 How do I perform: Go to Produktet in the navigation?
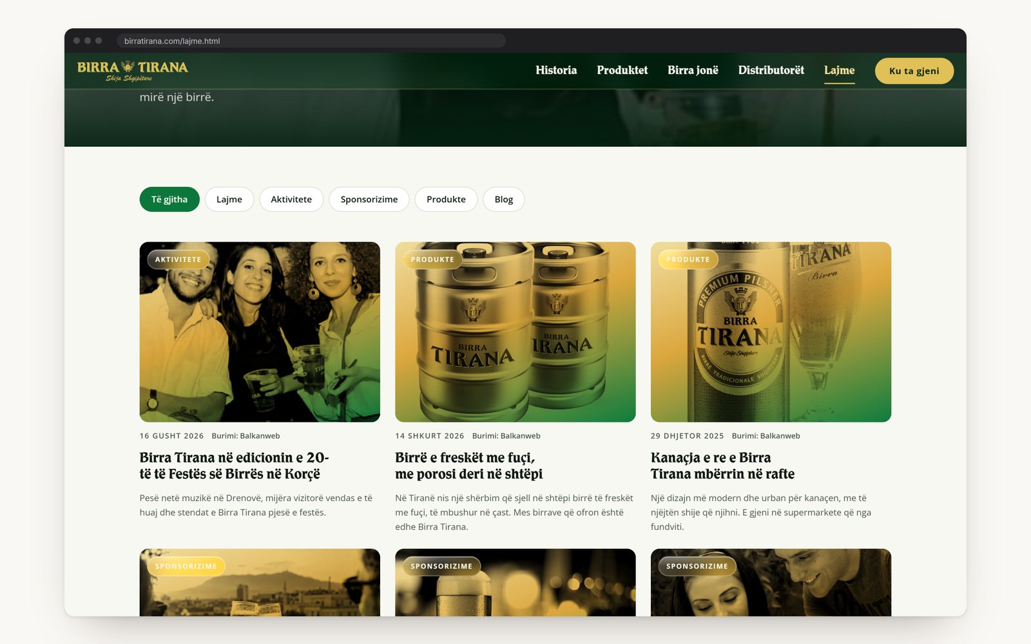622,70
